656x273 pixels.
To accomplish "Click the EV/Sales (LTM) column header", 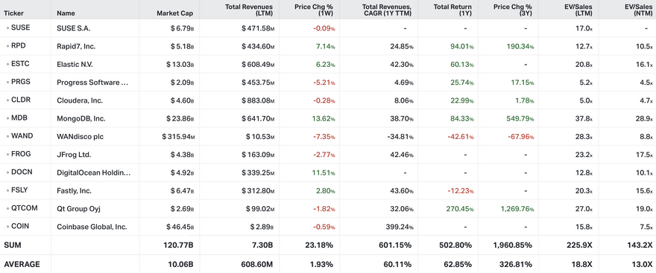I will 579,10.
